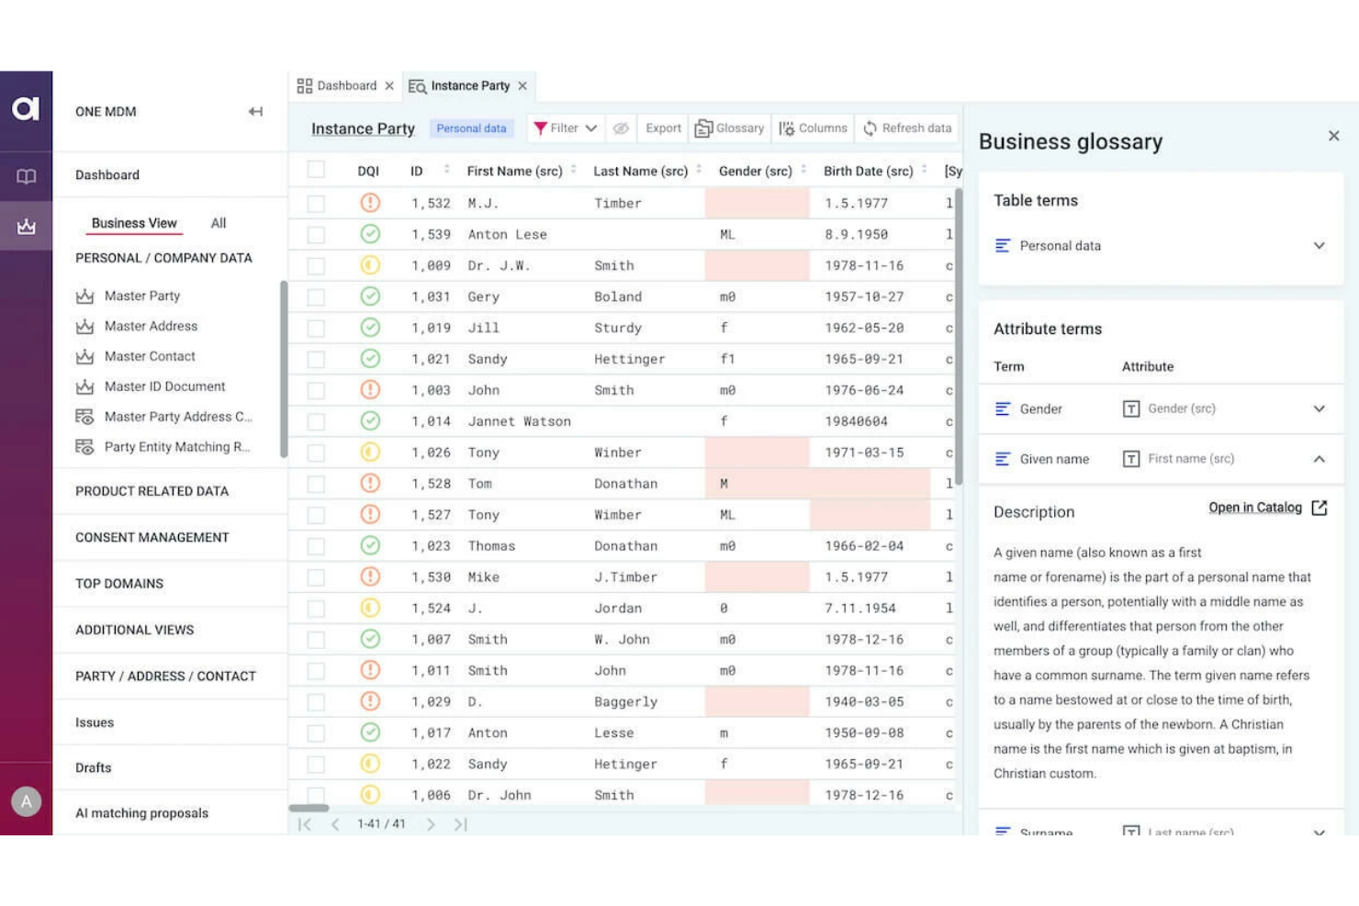
Task: Open Dashboard in the sidebar menu
Action: (x=107, y=174)
